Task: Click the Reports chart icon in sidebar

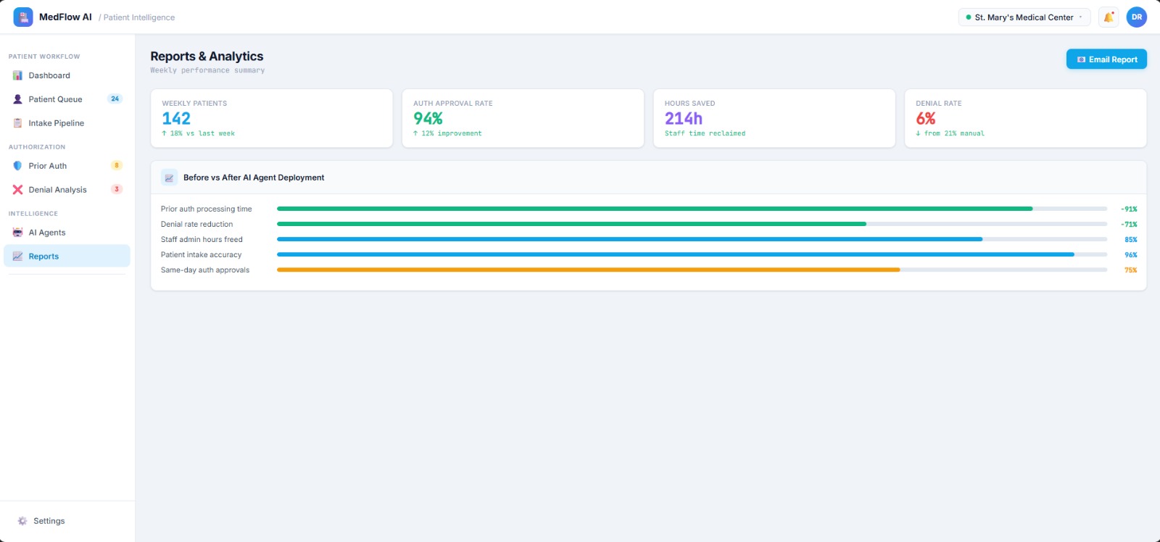Action: tap(17, 257)
